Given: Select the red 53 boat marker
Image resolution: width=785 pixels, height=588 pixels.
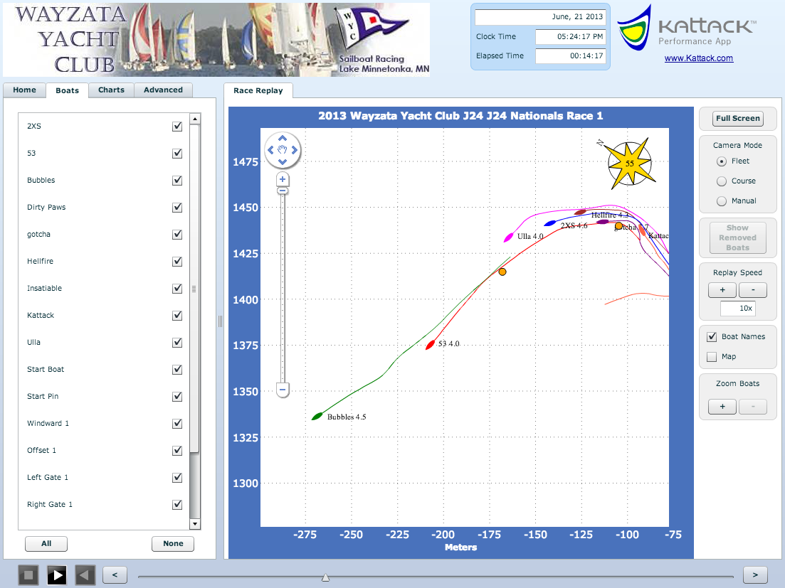Looking at the screenshot, I should pos(430,345).
